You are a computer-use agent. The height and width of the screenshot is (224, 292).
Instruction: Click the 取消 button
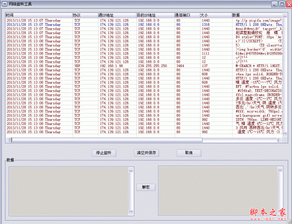(x=189, y=153)
